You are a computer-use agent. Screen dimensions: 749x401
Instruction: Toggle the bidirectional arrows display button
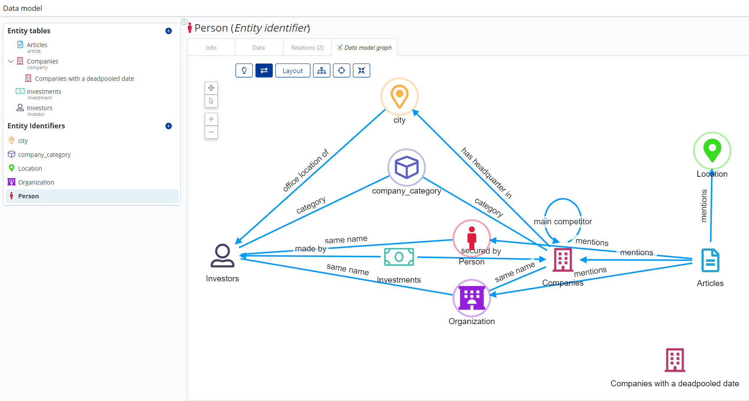264,70
